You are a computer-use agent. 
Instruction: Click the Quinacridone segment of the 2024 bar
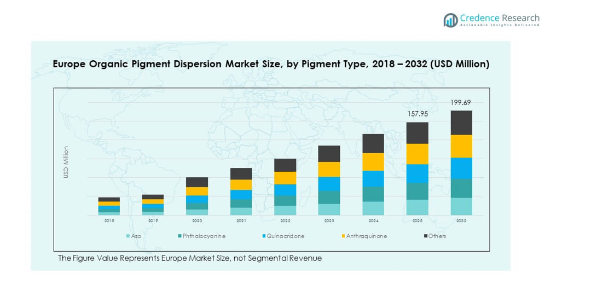click(x=373, y=179)
